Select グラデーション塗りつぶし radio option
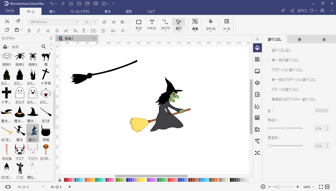 coord(269,70)
